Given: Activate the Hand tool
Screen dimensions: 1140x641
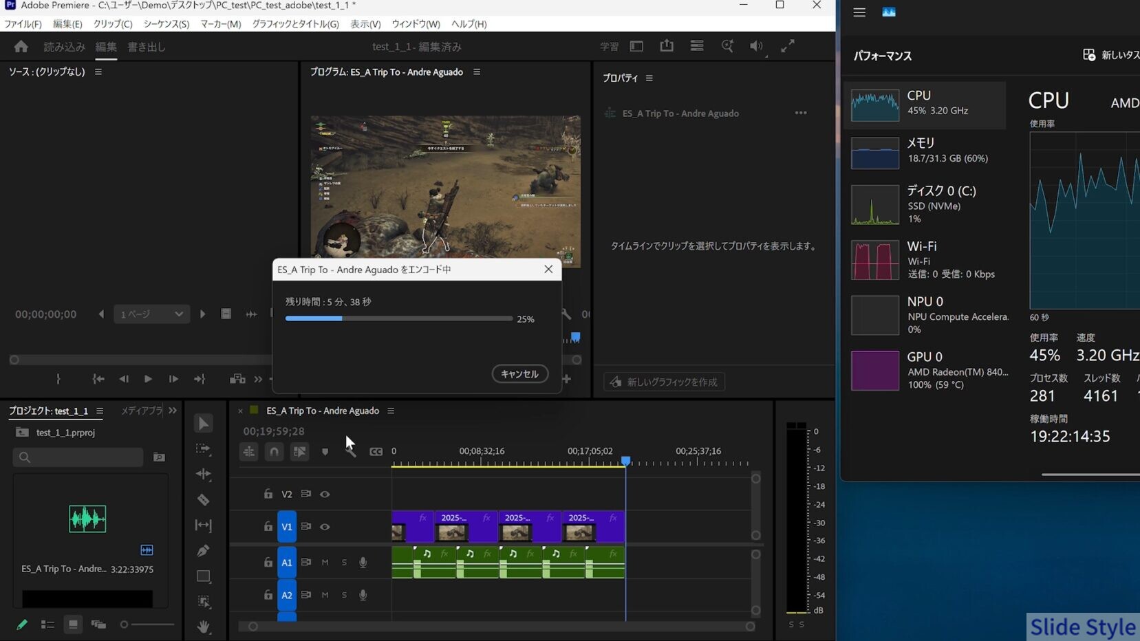Looking at the screenshot, I should click(x=203, y=627).
